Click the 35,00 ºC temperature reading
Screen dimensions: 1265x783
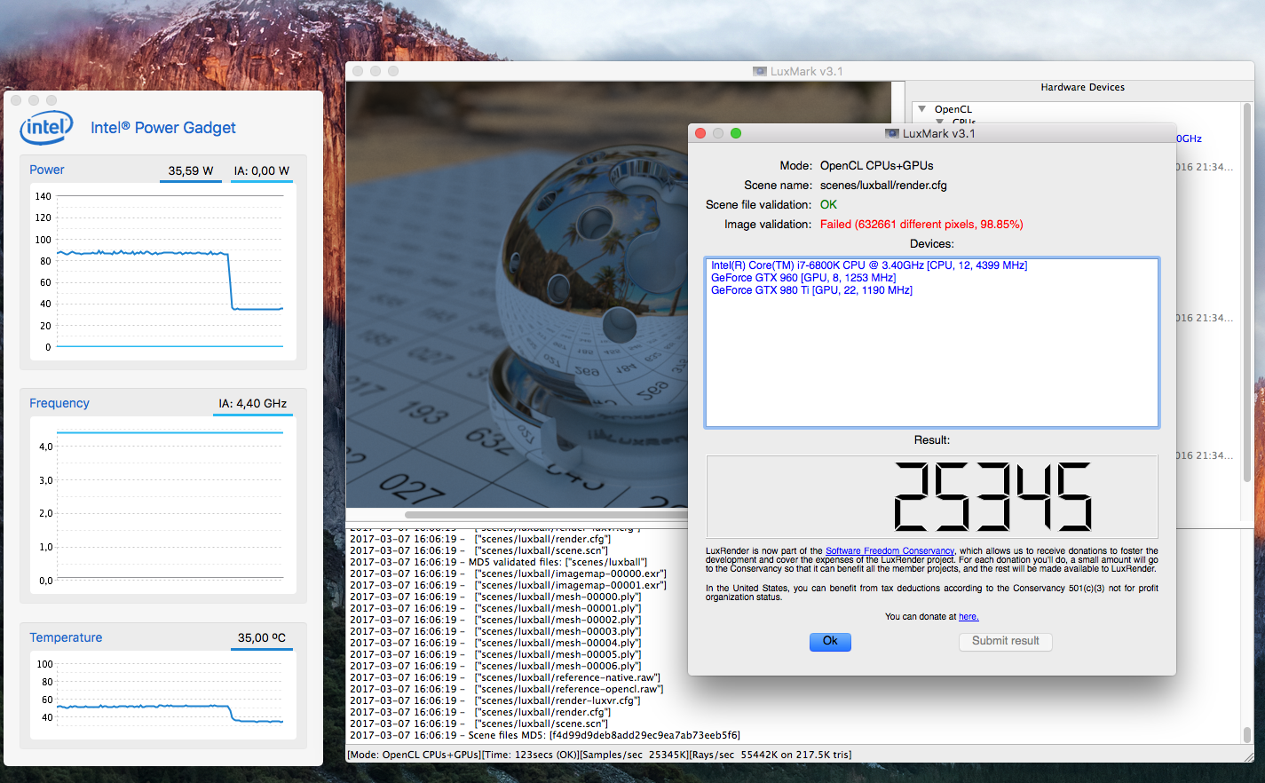[x=262, y=637]
